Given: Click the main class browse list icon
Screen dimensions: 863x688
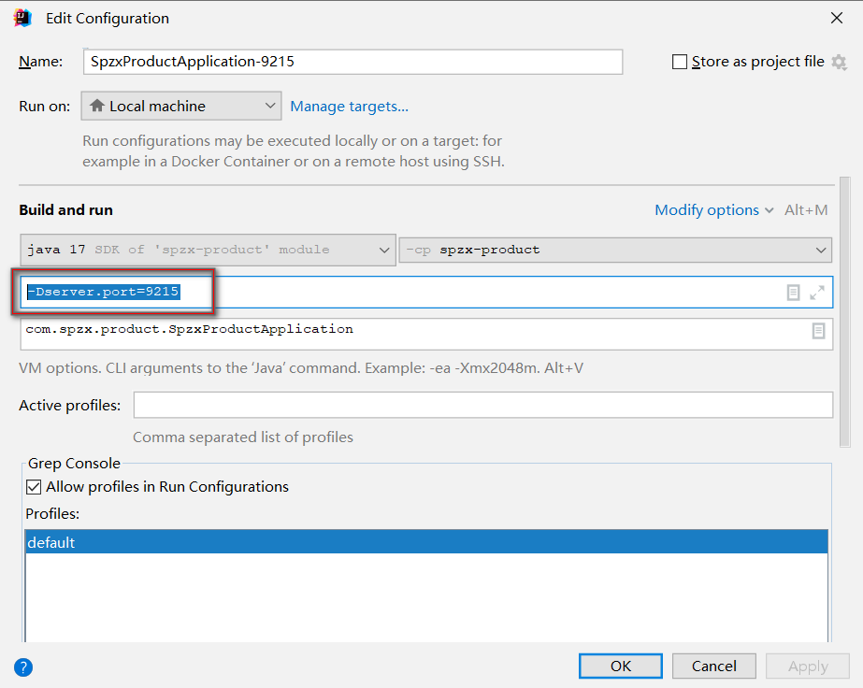Looking at the screenshot, I should [x=818, y=331].
